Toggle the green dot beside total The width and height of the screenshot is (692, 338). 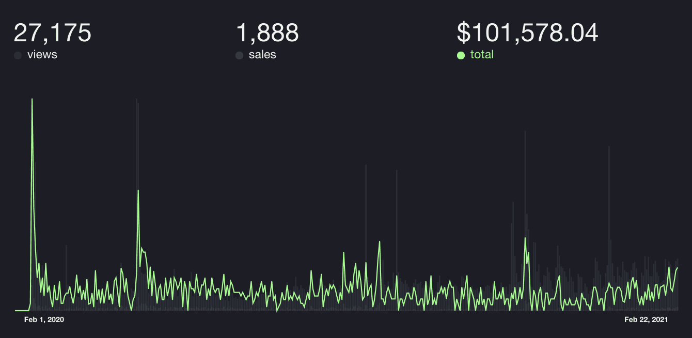[x=461, y=55]
